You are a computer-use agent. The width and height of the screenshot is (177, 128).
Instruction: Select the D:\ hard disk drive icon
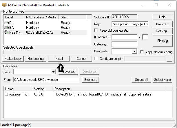coord(6,23)
